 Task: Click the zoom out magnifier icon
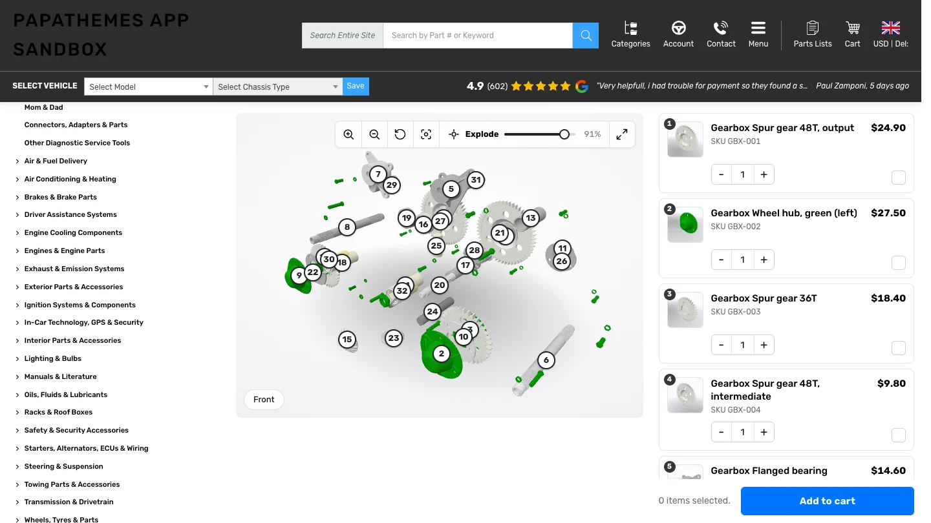point(374,134)
